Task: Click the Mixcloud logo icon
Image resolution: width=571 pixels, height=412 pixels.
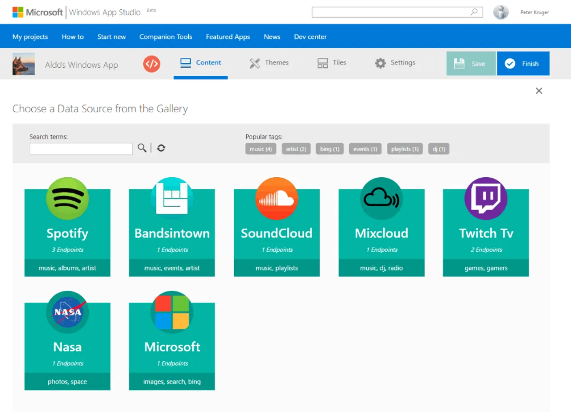Action: [x=381, y=199]
